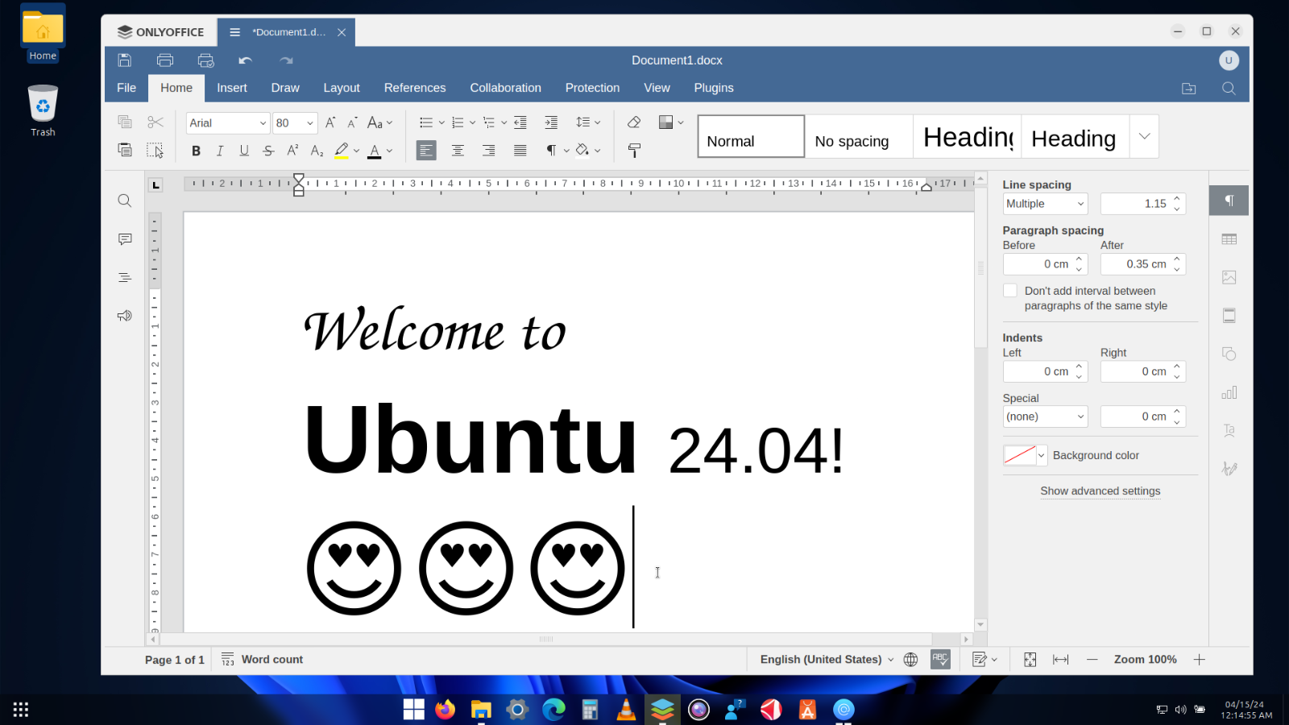
Task: Apply the Normal style
Action: pyautogui.click(x=751, y=136)
